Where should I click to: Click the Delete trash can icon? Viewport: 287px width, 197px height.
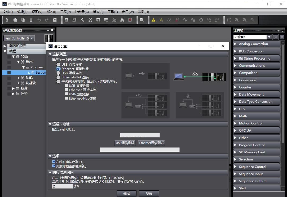coord(31,20)
